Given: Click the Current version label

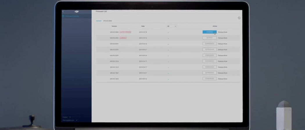Looking at the screenshot, I should coord(99,21).
